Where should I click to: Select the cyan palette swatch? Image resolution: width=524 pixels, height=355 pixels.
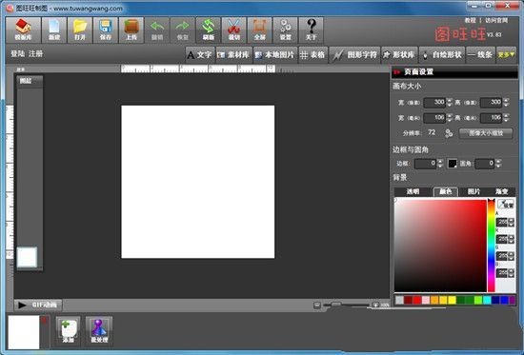point(487,300)
